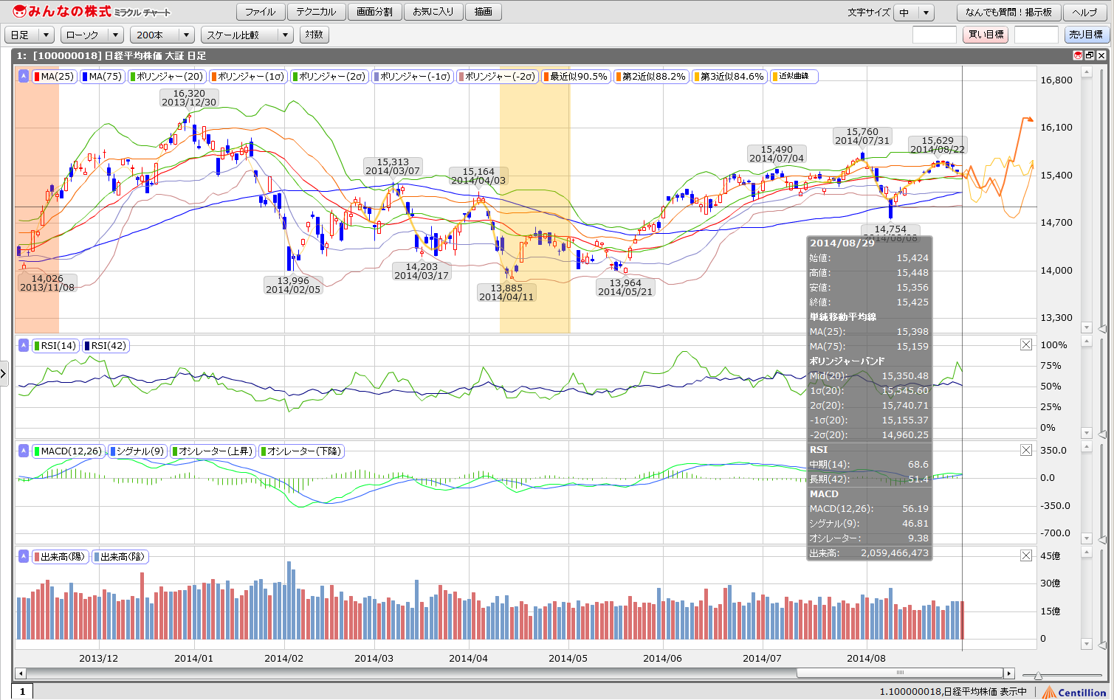Close the MACD indicator panel
Image resolution: width=1114 pixels, height=700 pixels.
tap(1026, 450)
